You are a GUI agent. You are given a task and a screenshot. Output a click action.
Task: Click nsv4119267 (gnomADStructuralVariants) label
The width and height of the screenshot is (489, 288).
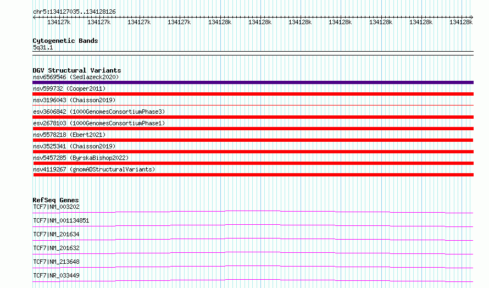click(94, 169)
